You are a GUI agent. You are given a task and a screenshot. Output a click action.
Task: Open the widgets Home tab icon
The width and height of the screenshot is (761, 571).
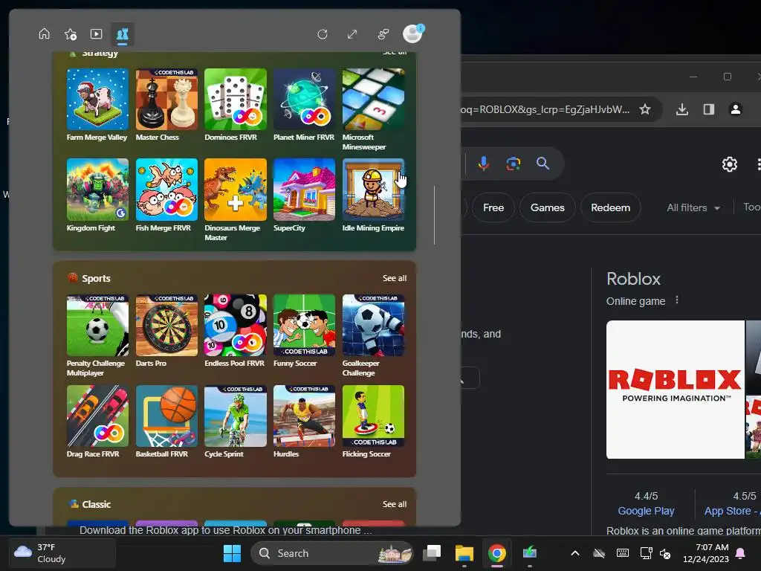click(x=44, y=34)
